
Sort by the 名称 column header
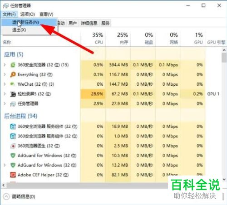tap(7, 42)
